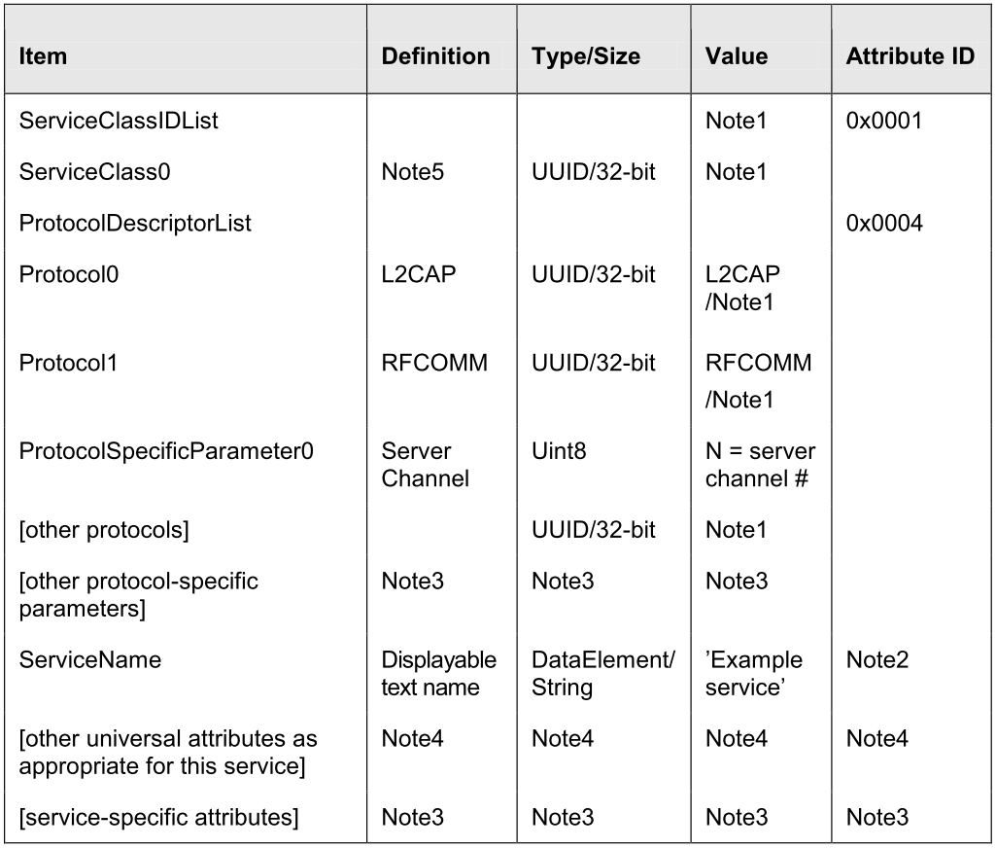The image size is (996, 848).
Task: Select the ServiceName row label
Action: pos(90,660)
